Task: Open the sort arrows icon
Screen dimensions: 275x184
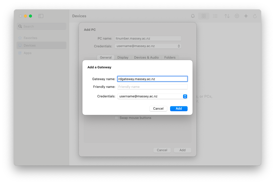Action: click(x=227, y=16)
